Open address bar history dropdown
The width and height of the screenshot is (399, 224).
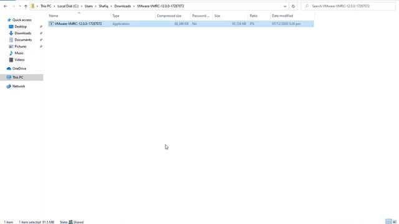point(285,6)
